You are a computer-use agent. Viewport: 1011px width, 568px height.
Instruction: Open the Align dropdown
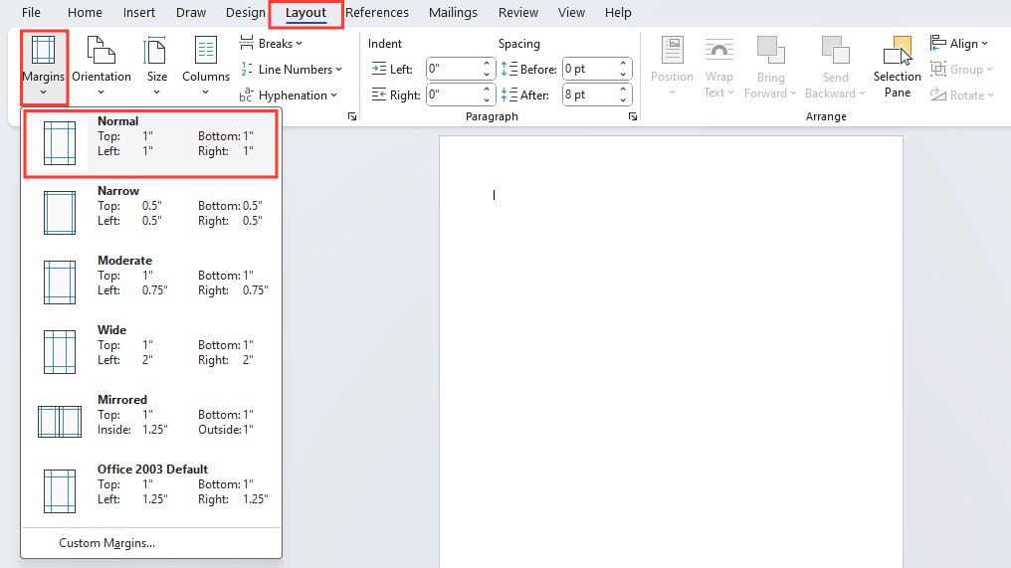959,43
